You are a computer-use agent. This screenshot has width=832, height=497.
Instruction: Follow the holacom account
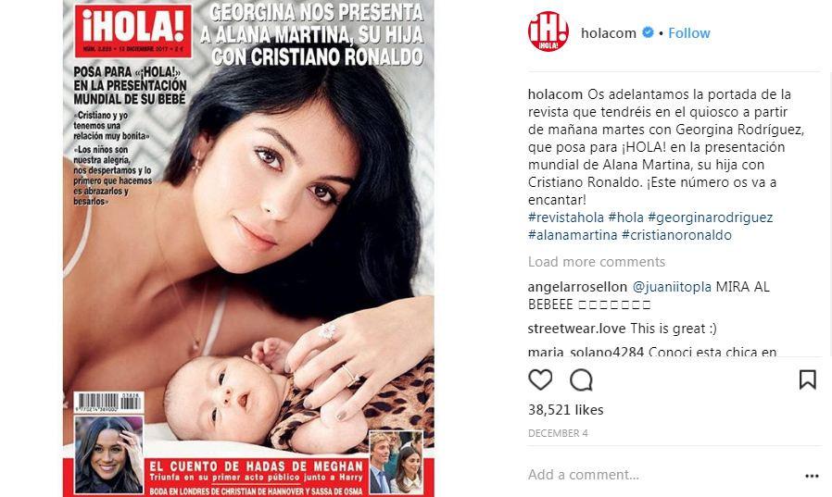pos(688,32)
